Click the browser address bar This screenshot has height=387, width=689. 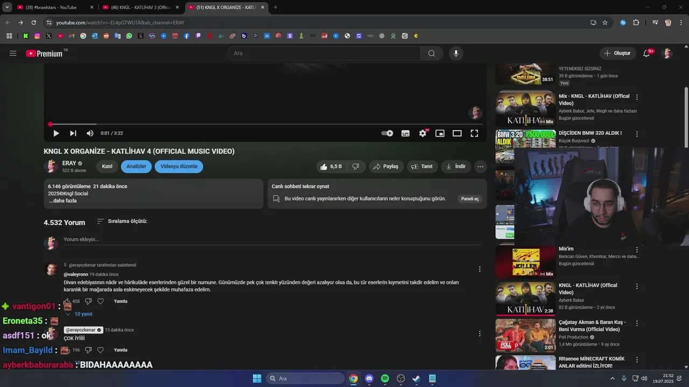click(x=318, y=23)
